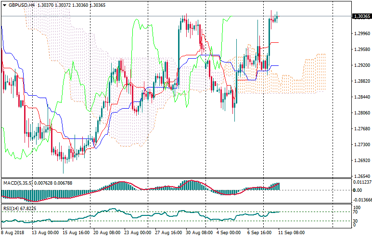The width and height of the screenshot is (372, 238).
Task: Click the 4 Sep 00:00 time label
Action: 229,232
